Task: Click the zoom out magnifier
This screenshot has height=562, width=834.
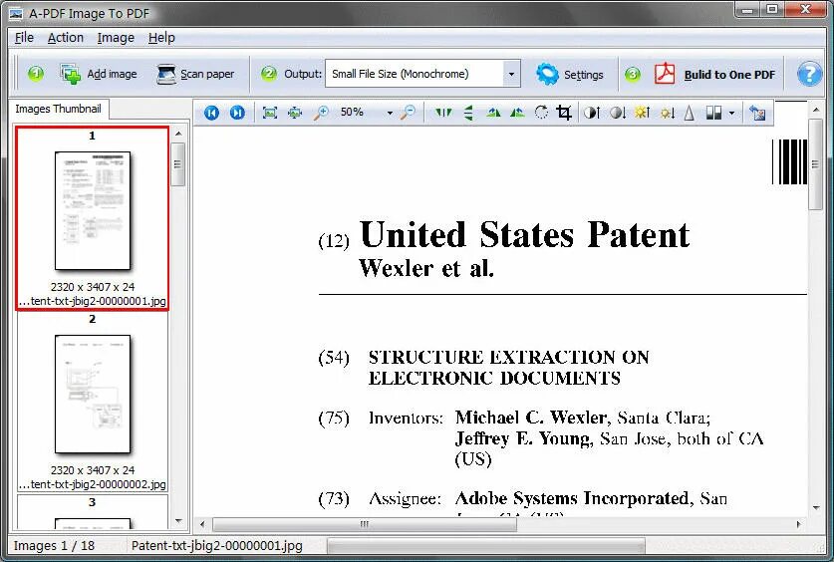Action: tap(408, 113)
